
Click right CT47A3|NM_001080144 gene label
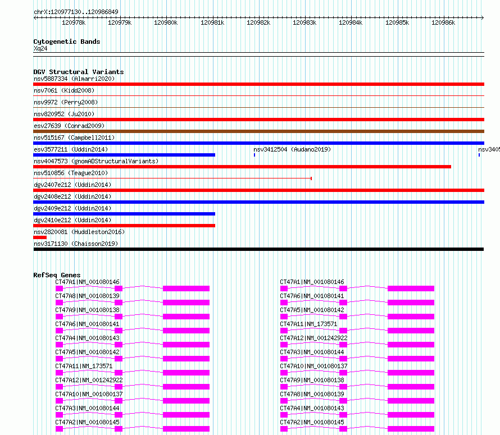coord(312,352)
